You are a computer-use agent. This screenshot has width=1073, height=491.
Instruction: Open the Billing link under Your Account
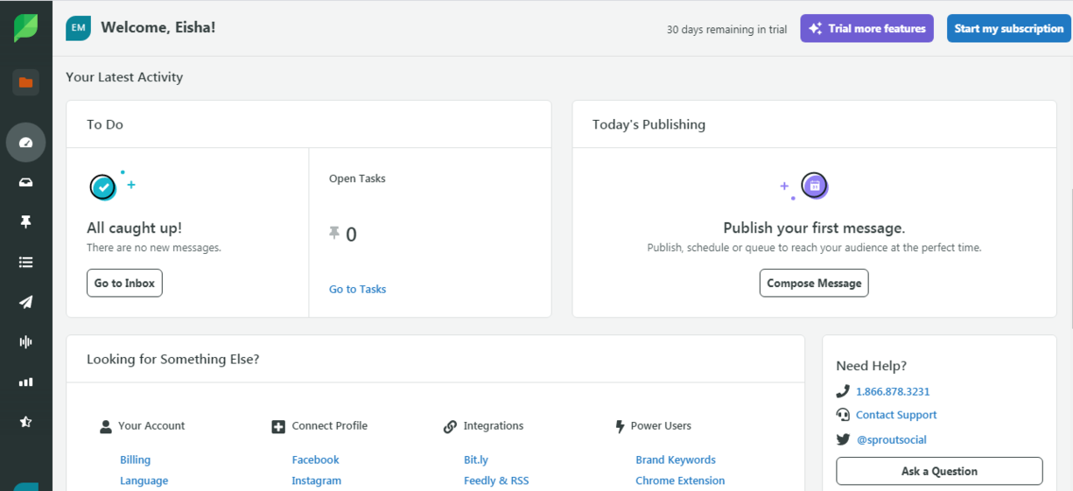[x=135, y=459]
